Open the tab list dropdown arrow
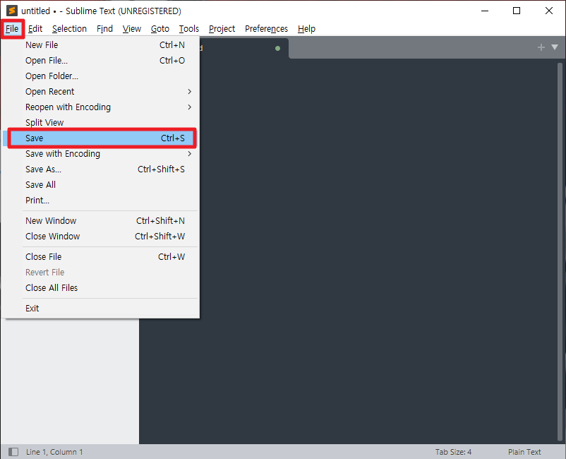Image resolution: width=566 pixels, height=459 pixels. [x=555, y=47]
